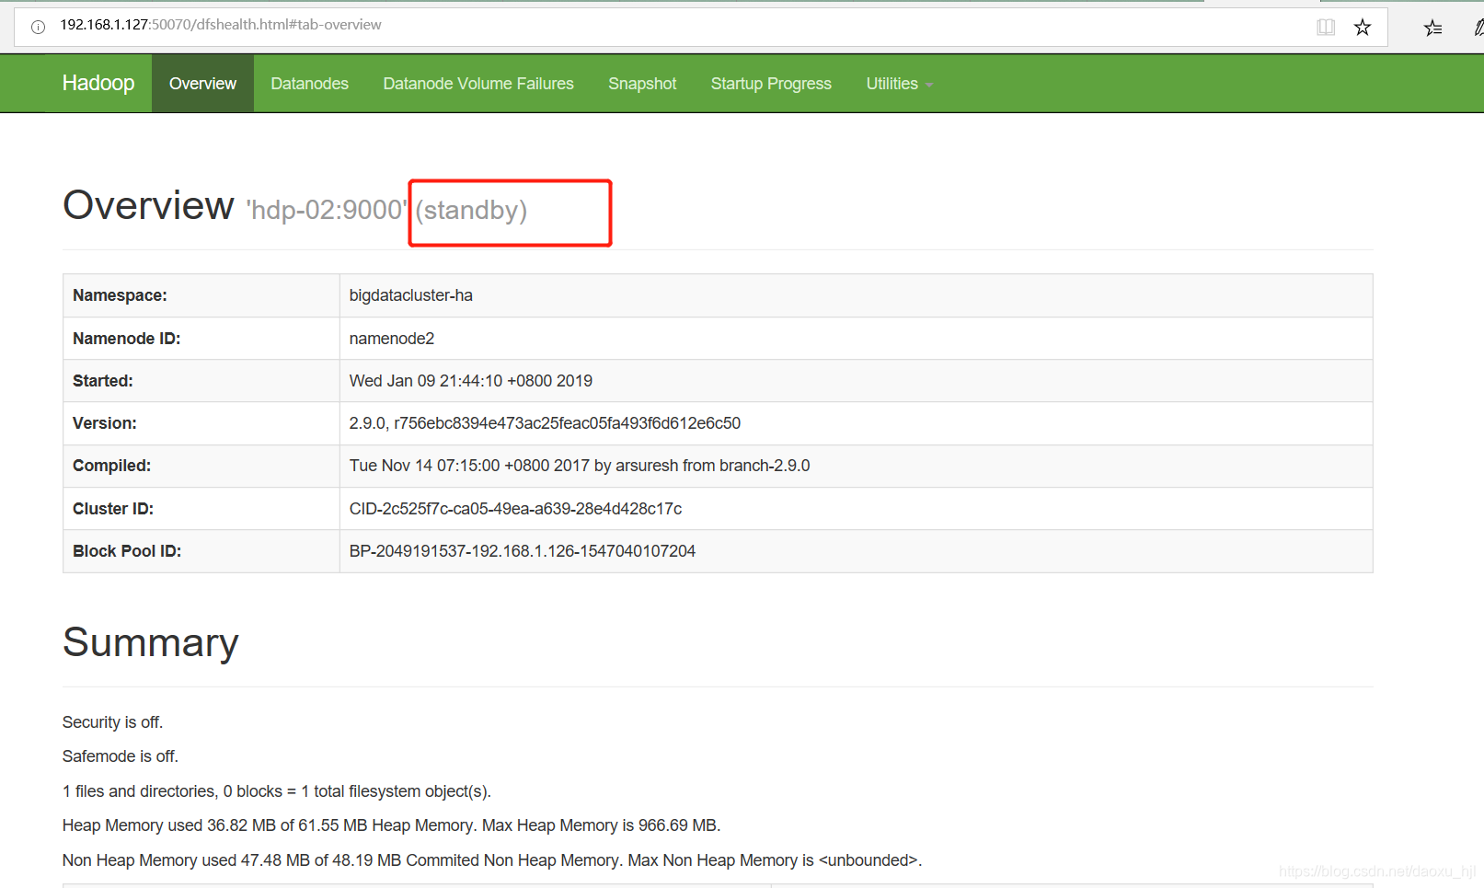Select the CID-2c525f7c cluster ID value

pyautogui.click(x=515, y=509)
